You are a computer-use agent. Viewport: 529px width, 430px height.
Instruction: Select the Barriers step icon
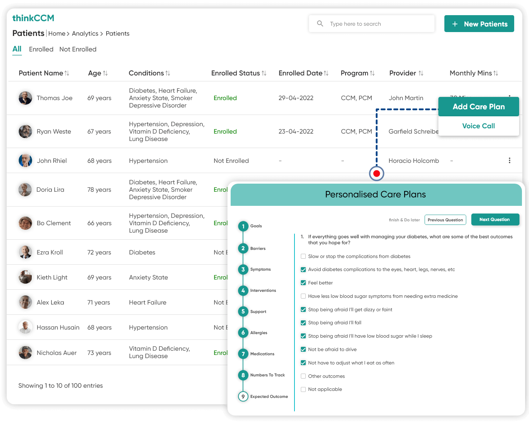pos(243,248)
